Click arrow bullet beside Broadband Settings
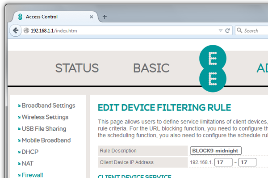268x178 pixels. tap(19, 106)
